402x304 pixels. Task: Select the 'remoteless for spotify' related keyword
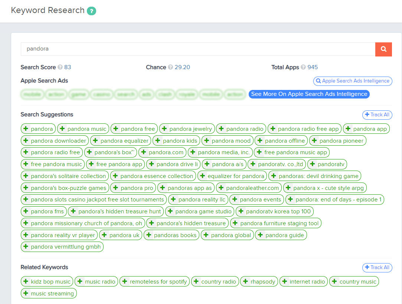(154, 282)
